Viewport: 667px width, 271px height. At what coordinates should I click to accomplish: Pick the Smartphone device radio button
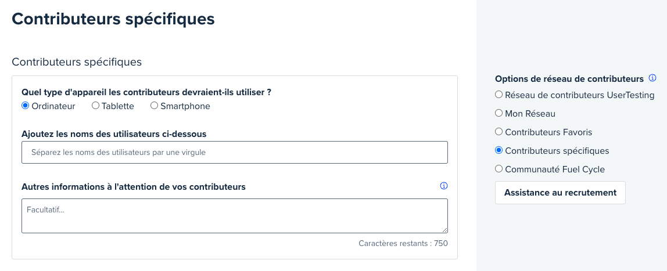click(154, 106)
